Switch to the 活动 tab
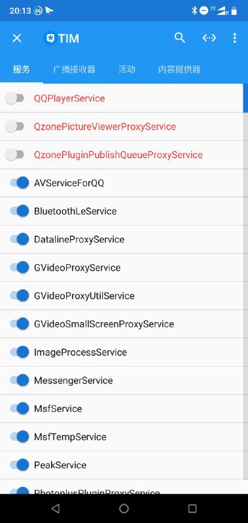Image resolution: width=248 pixels, height=523 pixels. pyautogui.click(x=126, y=69)
